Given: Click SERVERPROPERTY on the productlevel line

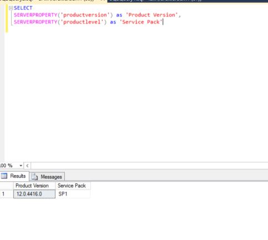Looking at the screenshot, I should pos(35,22).
